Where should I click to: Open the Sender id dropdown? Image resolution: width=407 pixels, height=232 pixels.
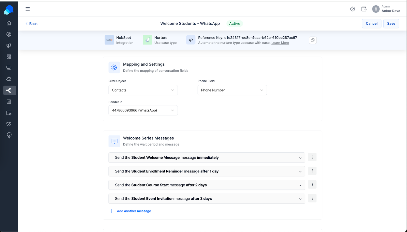pos(143,110)
